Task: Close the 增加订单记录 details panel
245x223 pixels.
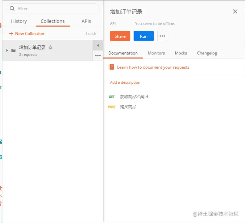Action: pos(235,11)
